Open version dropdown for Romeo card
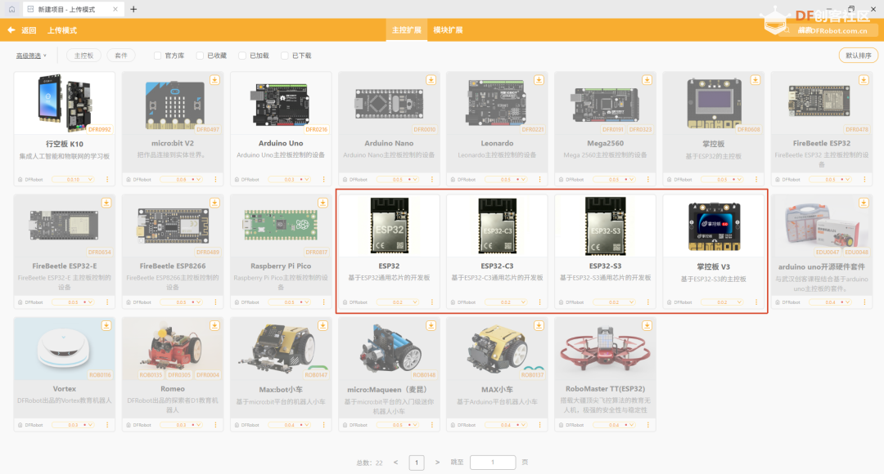Viewport: 884px width, 474px height. pos(182,425)
